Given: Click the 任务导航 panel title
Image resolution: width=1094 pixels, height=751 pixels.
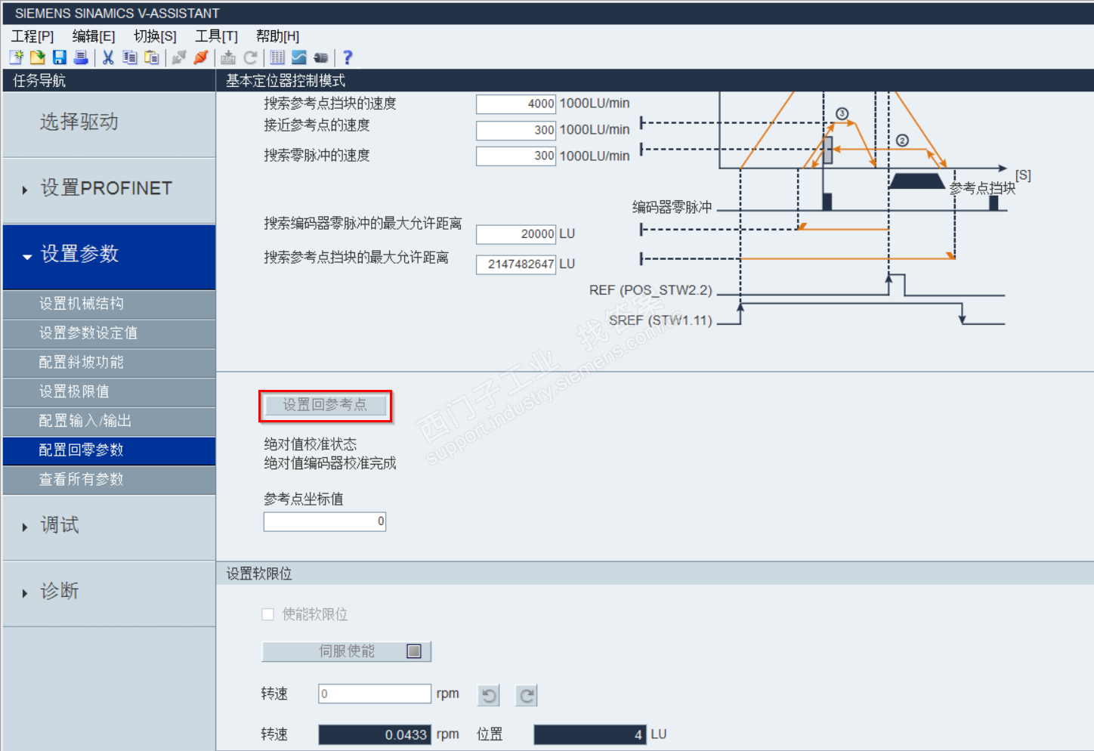Looking at the screenshot, I should [39, 81].
